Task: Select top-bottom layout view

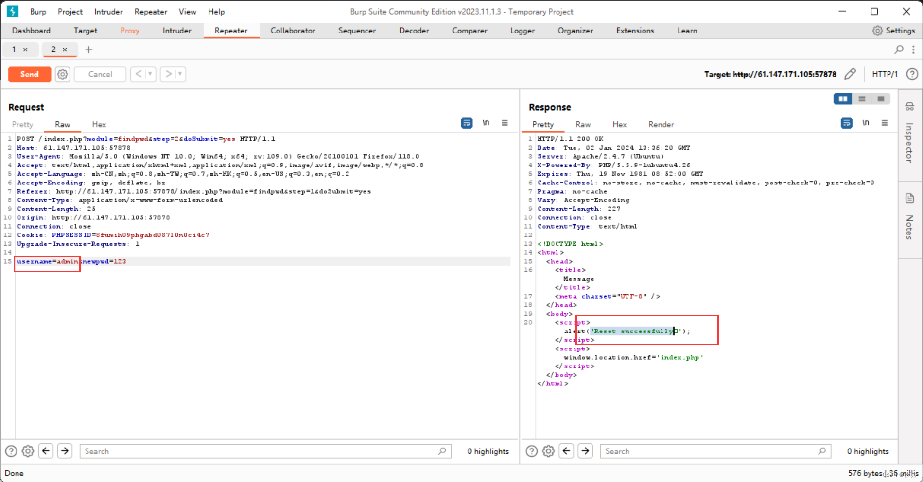Action: click(862, 99)
